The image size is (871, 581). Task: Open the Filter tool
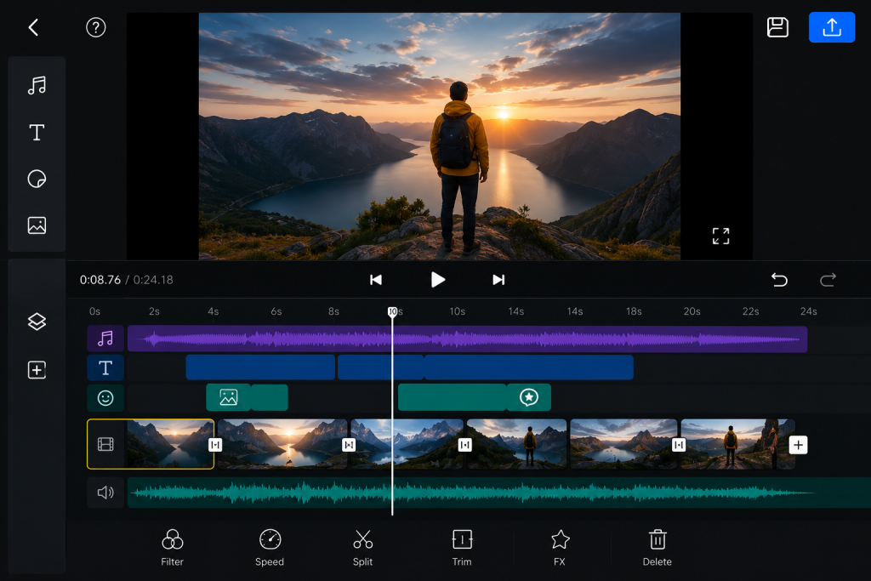pyautogui.click(x=172, y=548)
